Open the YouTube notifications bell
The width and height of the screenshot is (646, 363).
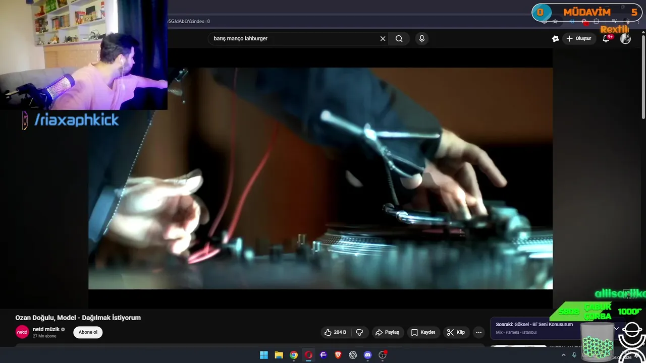pyautogui.click(x=607, y=39)
